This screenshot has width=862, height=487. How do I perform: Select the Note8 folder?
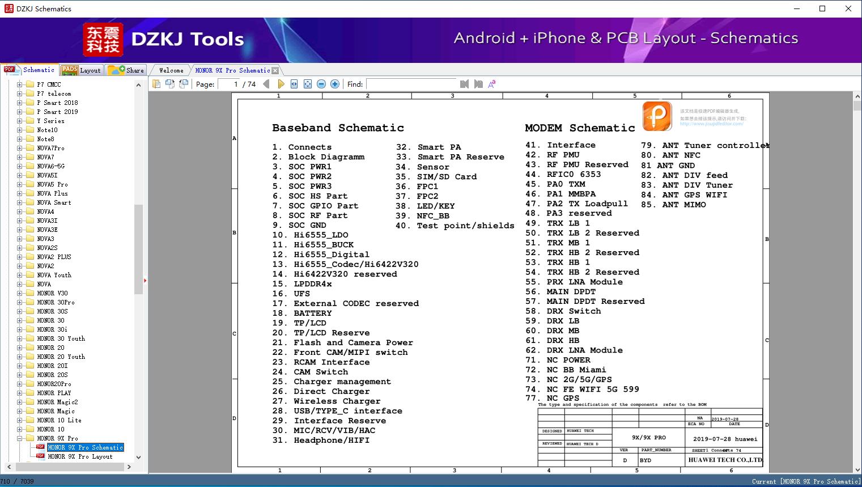[x=45, y=139]
